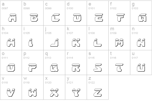Pick the glyph cell labeled 0101
The width and height of the screenshot is (152, 109).
98,13
